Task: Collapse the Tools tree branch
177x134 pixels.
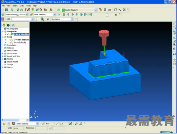Action: [x=3, y=37]
